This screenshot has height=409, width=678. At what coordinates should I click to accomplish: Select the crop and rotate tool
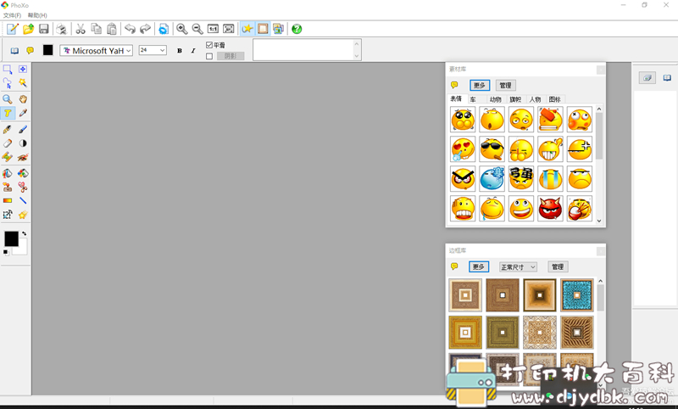coord(8,215)
